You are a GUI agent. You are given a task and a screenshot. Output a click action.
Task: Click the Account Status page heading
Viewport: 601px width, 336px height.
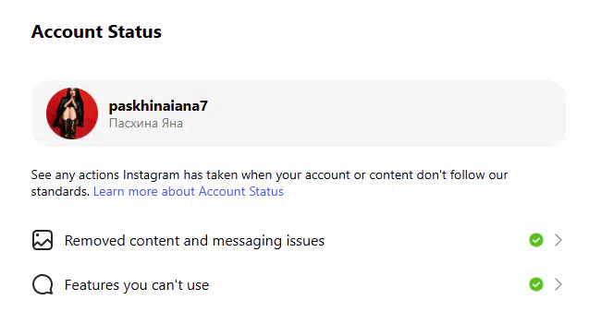tap(96, 31)
